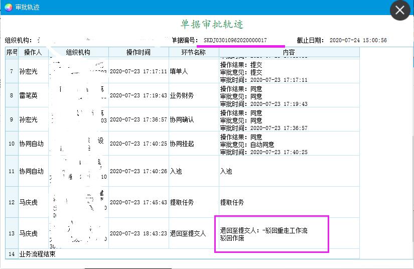Select the 协同挂起 step name cell
This screenshot has height=269, width=414.
pyautogui.click(x=182, y=144)
